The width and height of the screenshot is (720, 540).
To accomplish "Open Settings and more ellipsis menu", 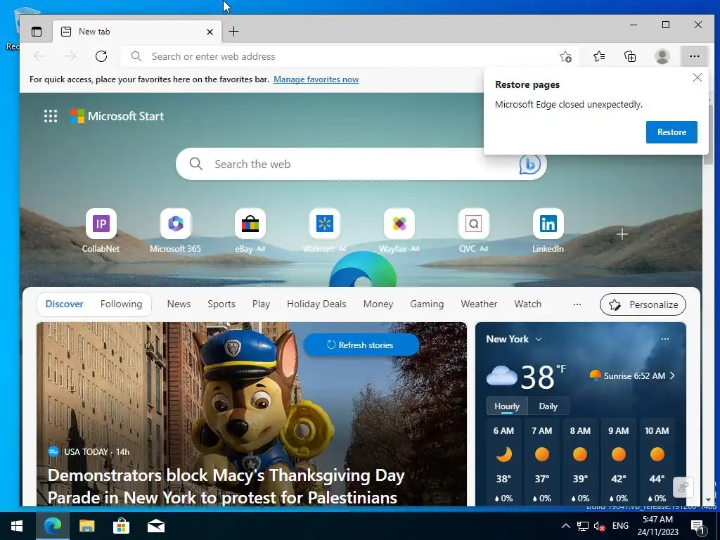I will coord(694,56).
